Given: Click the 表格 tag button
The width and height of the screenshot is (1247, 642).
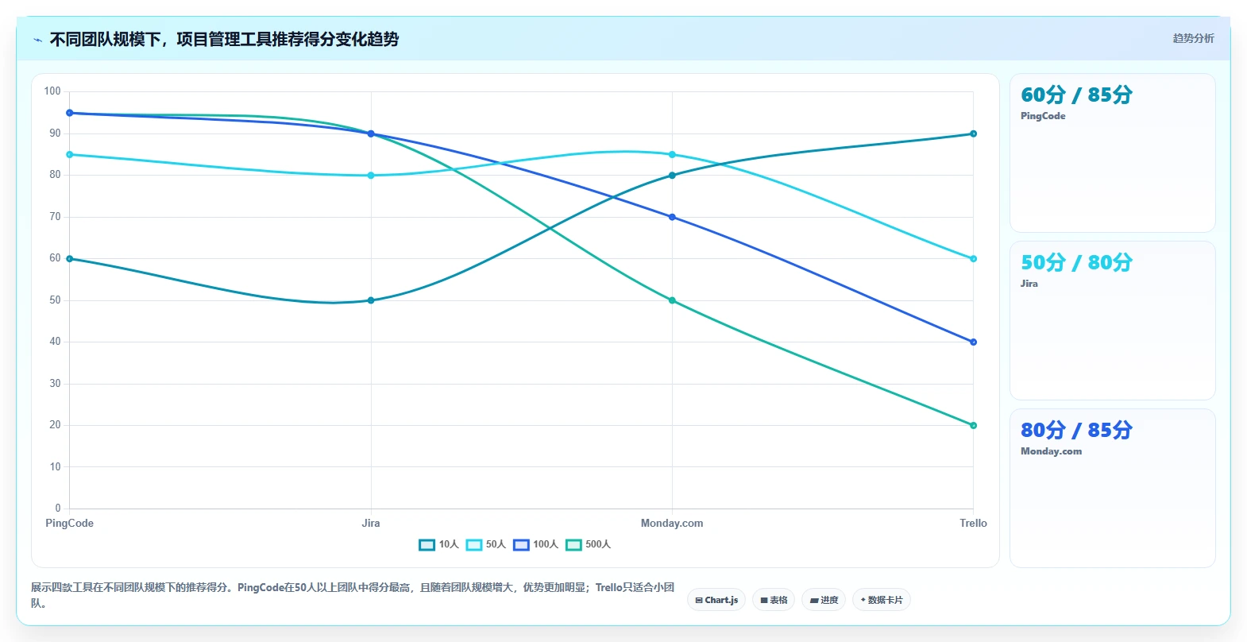Looking at the screenshot, I should pyautogui.click(x=774, y=600).
